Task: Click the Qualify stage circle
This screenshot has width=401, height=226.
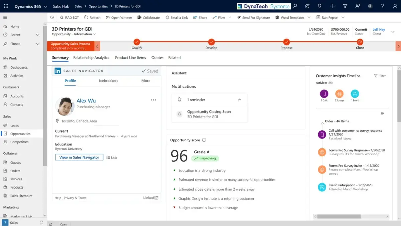Action: pyautogui.click(x=137, y=42)
